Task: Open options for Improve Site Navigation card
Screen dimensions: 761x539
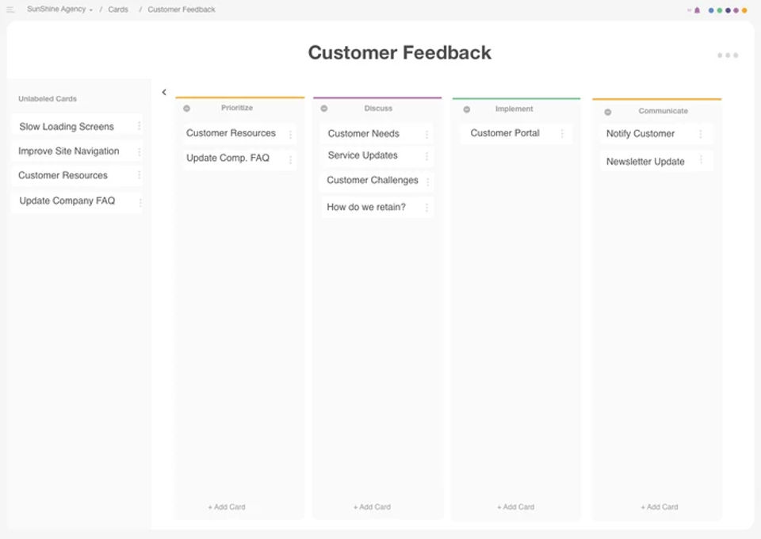Action: 140,151
